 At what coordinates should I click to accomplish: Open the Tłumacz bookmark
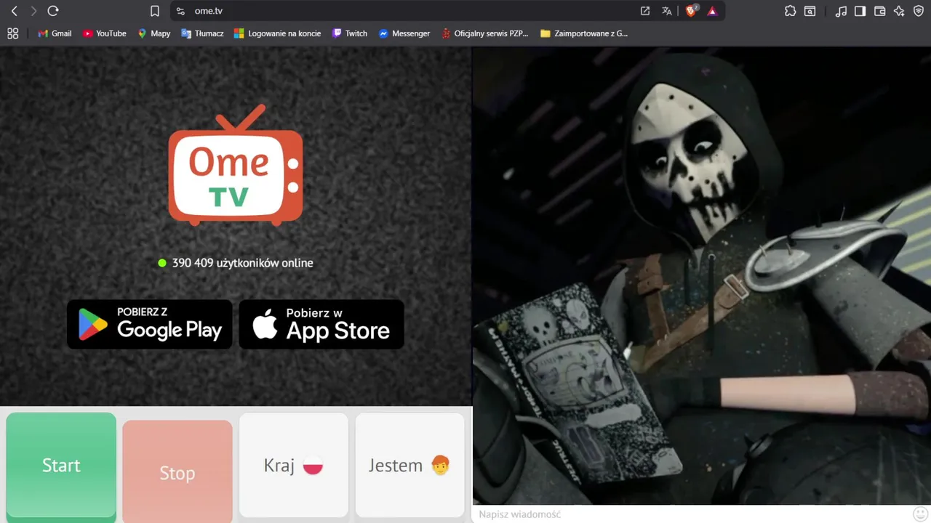pos(202,33)
